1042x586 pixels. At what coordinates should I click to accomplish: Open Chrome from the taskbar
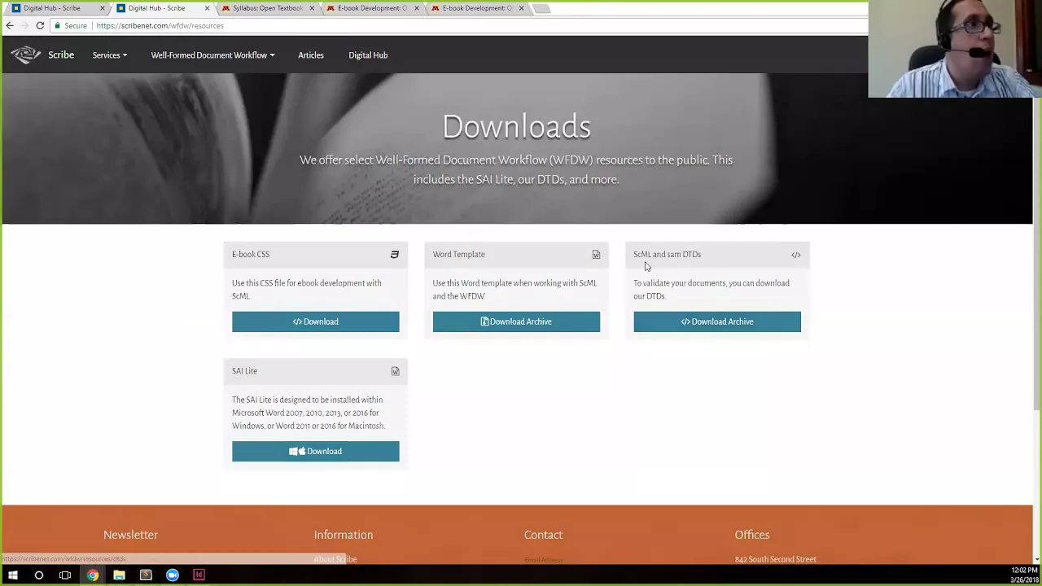tap(93, 575)
